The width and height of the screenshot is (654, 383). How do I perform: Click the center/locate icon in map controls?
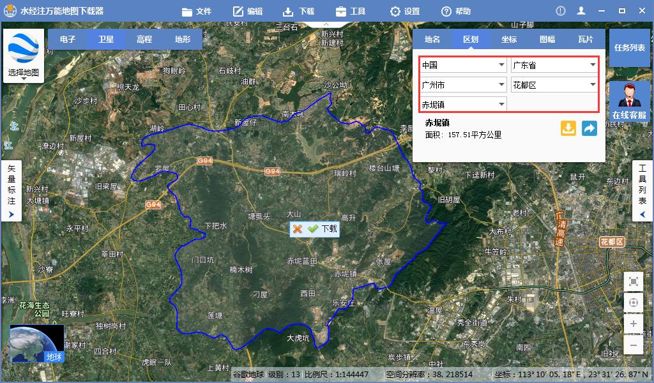click(633, 303)
